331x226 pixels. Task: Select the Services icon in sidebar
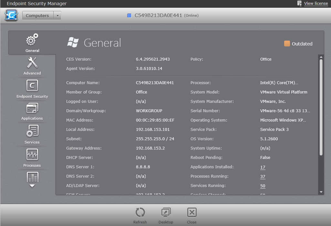coord(32,132)
